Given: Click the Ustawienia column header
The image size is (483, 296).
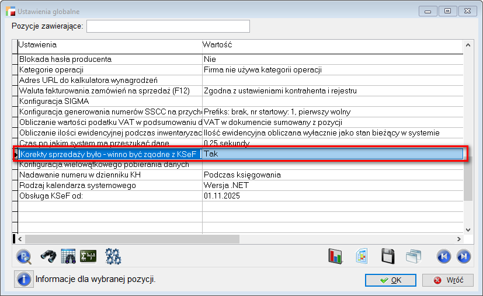Looking at the screenshot, I should click(110, 45).
